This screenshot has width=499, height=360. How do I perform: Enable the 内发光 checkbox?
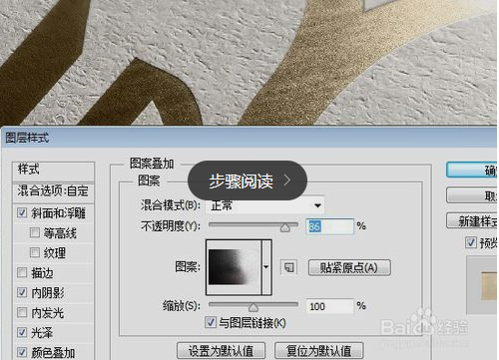[x=22, y=312]
